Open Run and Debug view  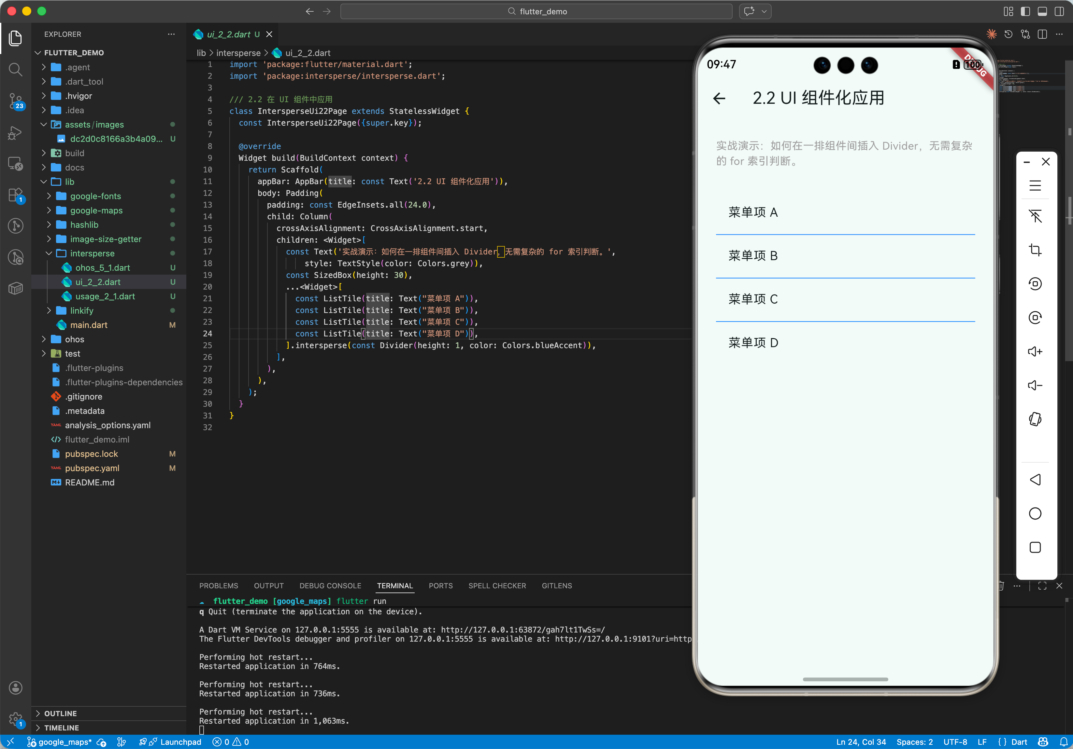click(x=15, y=132)
